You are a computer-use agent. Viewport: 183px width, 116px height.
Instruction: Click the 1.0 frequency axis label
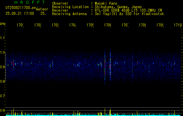(3, 52)
